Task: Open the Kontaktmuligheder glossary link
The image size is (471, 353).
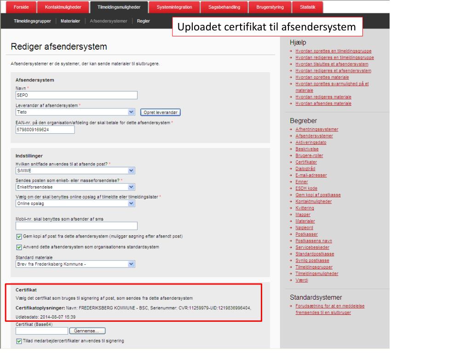Action: coord(314,202)
